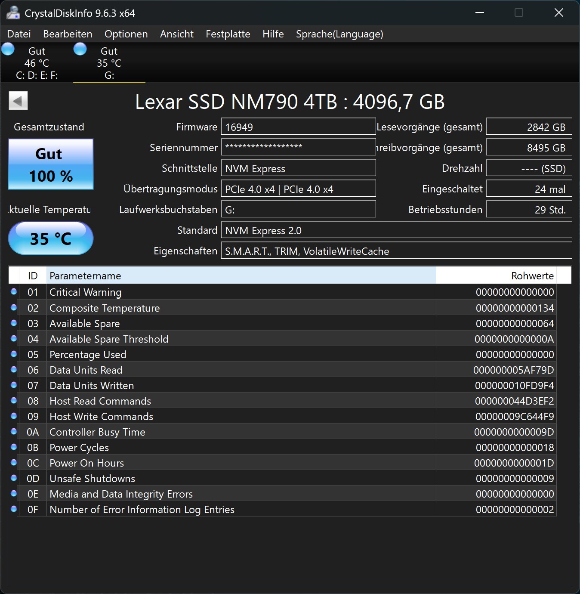Click the Gut 100 % health status button
Image resolution: width=580 pixels, height=594 pixels.
tap(51, 164)
